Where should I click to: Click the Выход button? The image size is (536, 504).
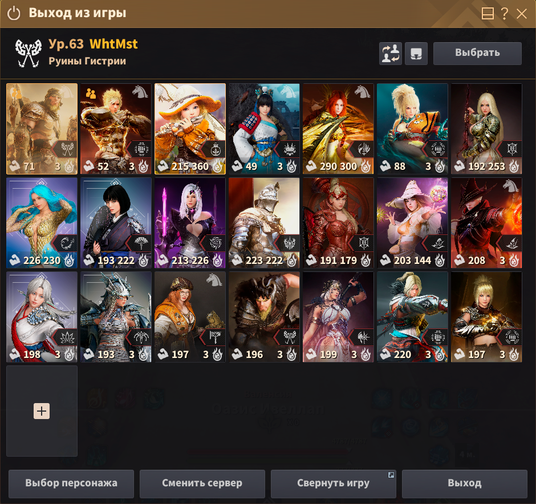[465, 483]
